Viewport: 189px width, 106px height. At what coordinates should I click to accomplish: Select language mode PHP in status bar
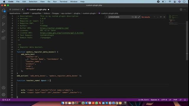pyautogui.click(x=175, y=100)
